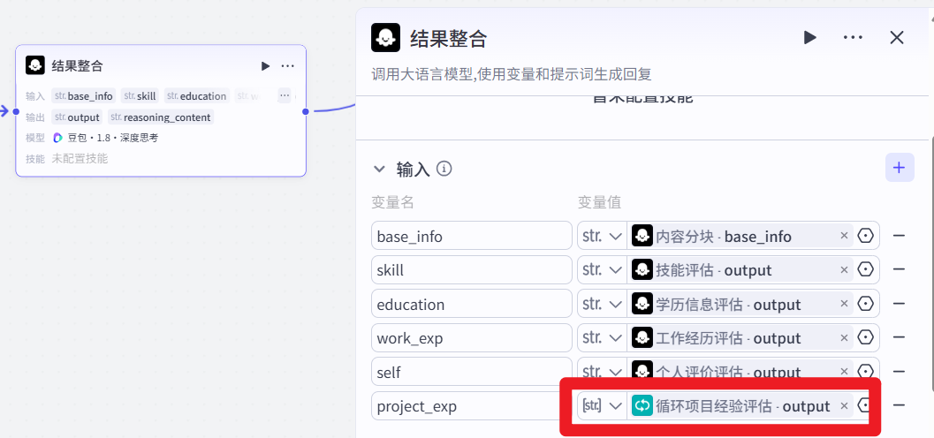934x438 pixels.
Task: Open variable selector hexagon for education row
Action: point(865,304)
